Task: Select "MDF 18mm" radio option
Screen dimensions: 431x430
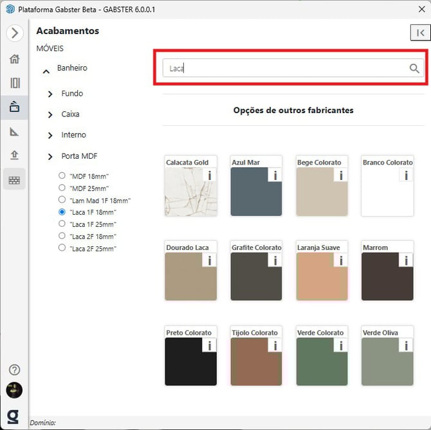Action: coord(62,175)
